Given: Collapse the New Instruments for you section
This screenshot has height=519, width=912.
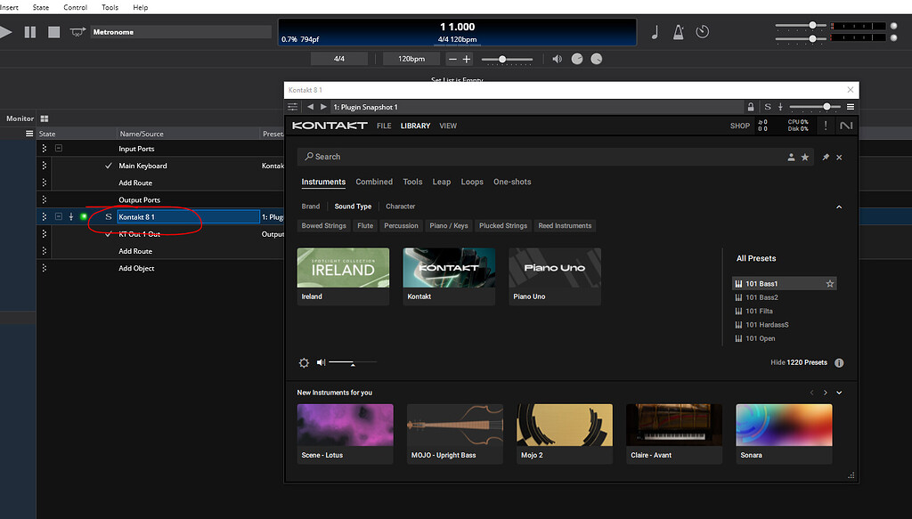Looking at the screenshot, I should tap(839, 393).
